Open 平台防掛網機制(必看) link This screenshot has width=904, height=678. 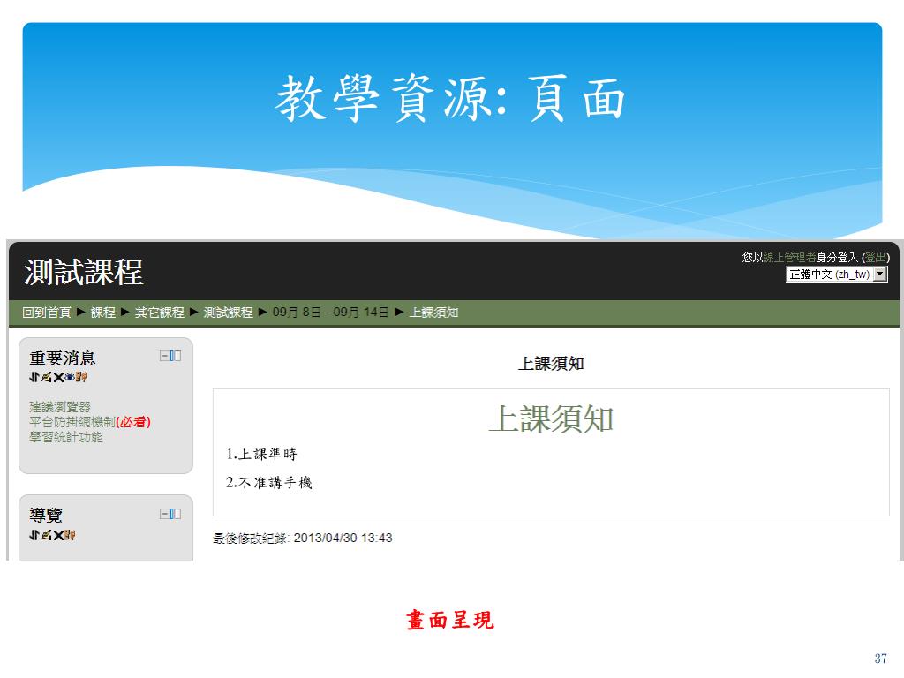click(90, 422)
